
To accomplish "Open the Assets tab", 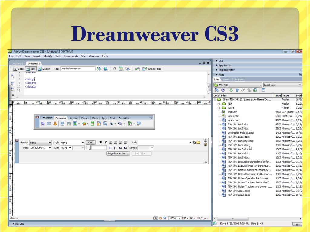I will (x=227, y=79).
